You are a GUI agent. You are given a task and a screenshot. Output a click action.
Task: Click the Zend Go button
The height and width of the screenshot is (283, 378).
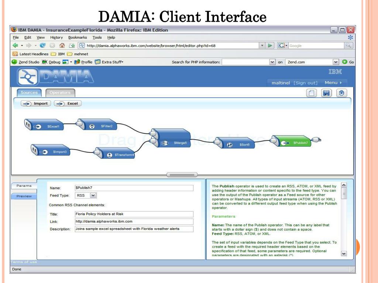point(348,62)
